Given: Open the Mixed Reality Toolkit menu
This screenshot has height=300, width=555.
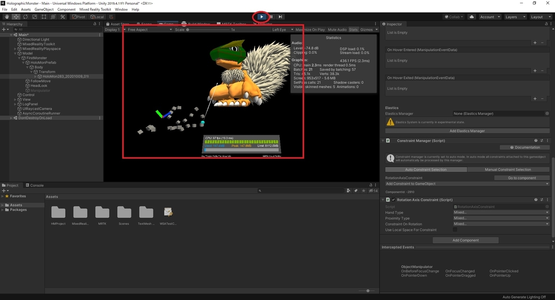Looking at the screenshot, I should [x=95, y=9].
